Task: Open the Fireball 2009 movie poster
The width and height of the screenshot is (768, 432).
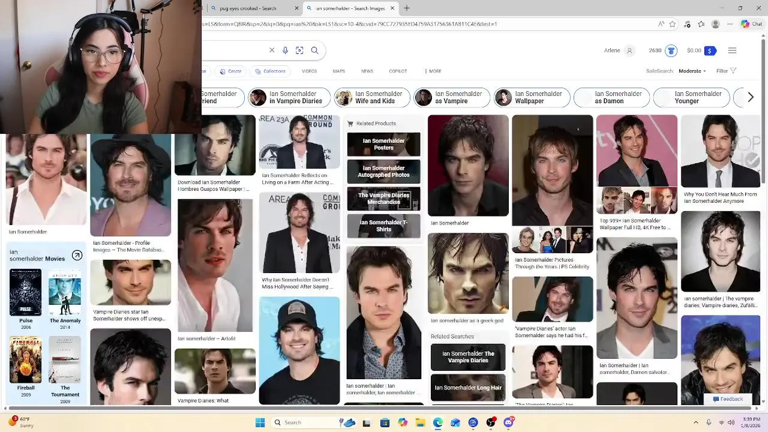Action: [26, 359]
